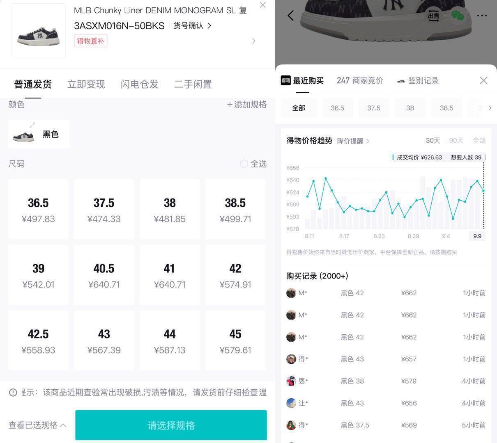Close the product spec sheet
This screenshot has width=497, height=443.
262,5
